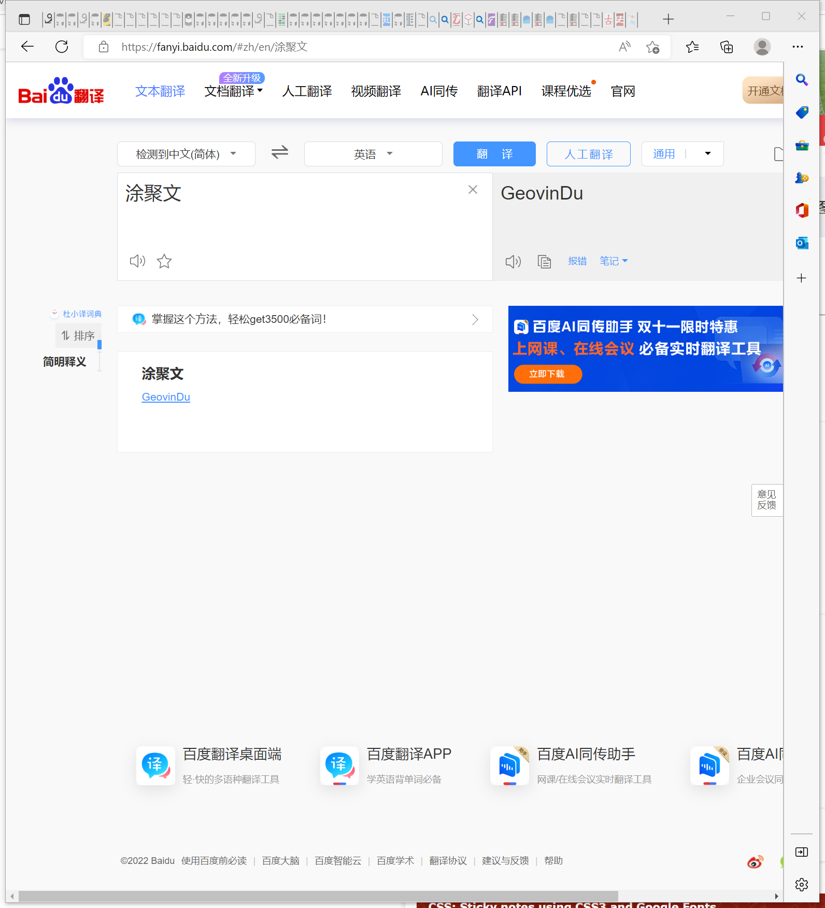
Task: Click the 立即下载 ad button
Action: point(548,374)
